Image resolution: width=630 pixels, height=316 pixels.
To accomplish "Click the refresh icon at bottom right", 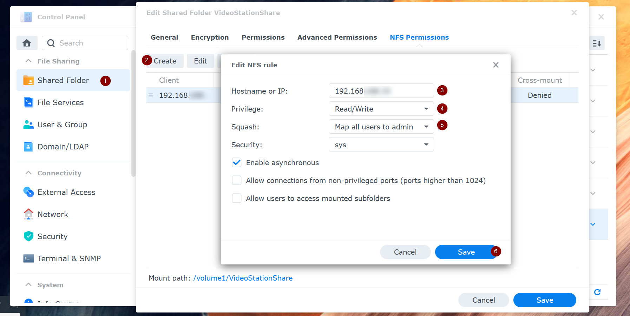I will [597, 292].
